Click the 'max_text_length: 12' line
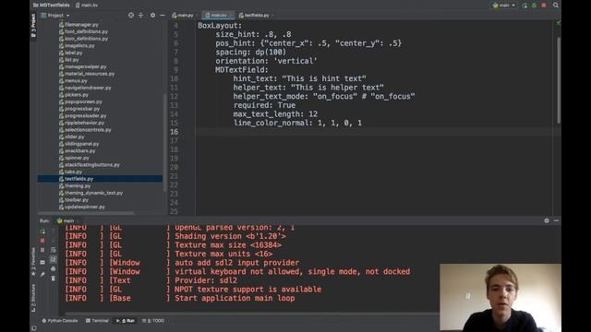 (275, 114)
